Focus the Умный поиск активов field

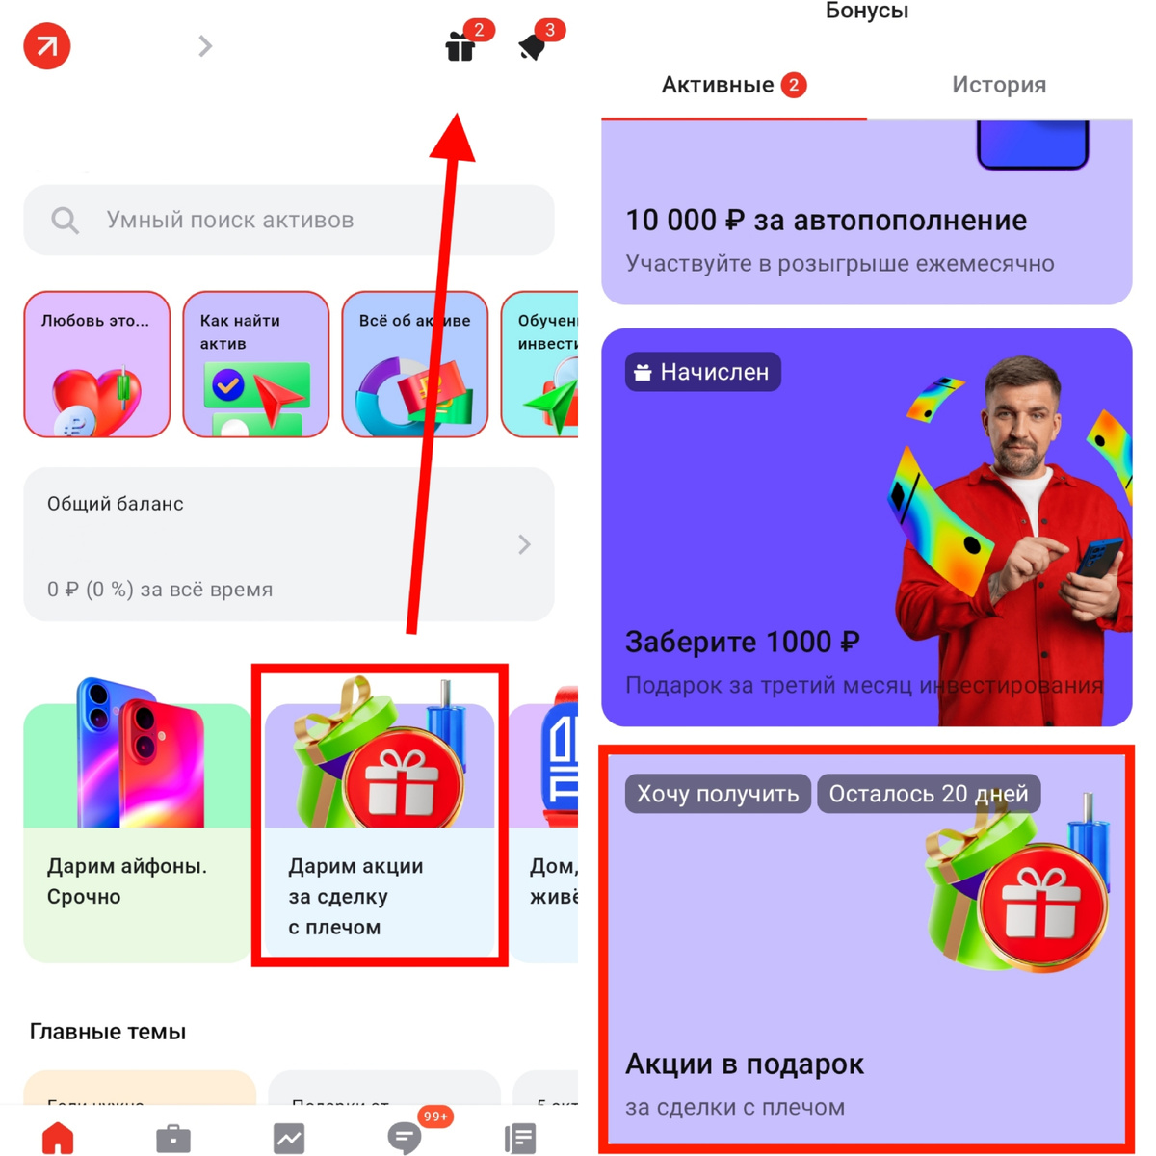[x=289, y=220]
